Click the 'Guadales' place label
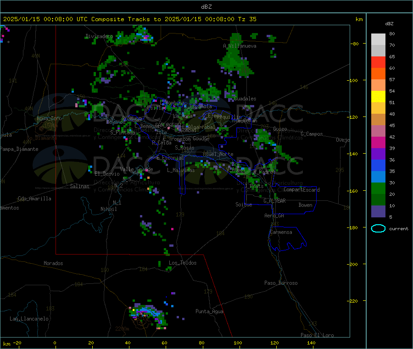This screenshot has height=349, width=413. coord(245,99)
